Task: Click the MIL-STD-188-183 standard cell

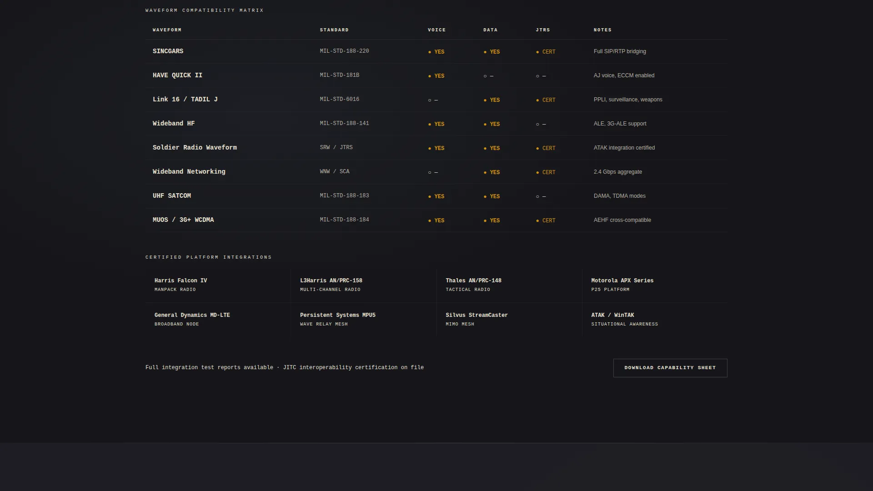Action: tap(344, 196)
